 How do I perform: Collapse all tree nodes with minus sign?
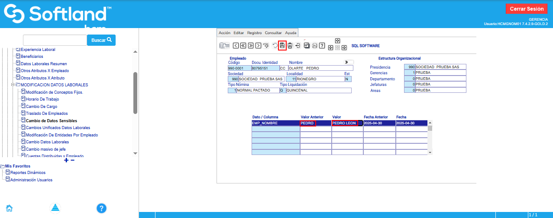tap(72, 160)
